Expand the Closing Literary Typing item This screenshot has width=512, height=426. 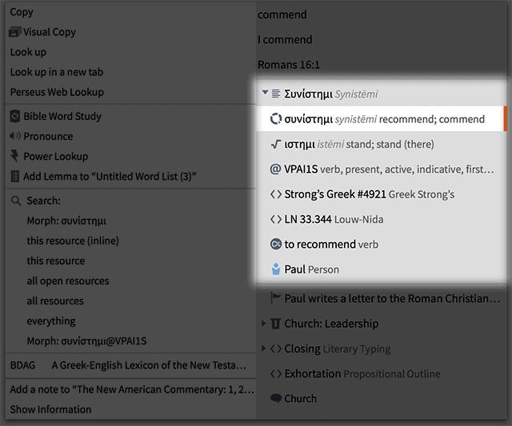265,348
